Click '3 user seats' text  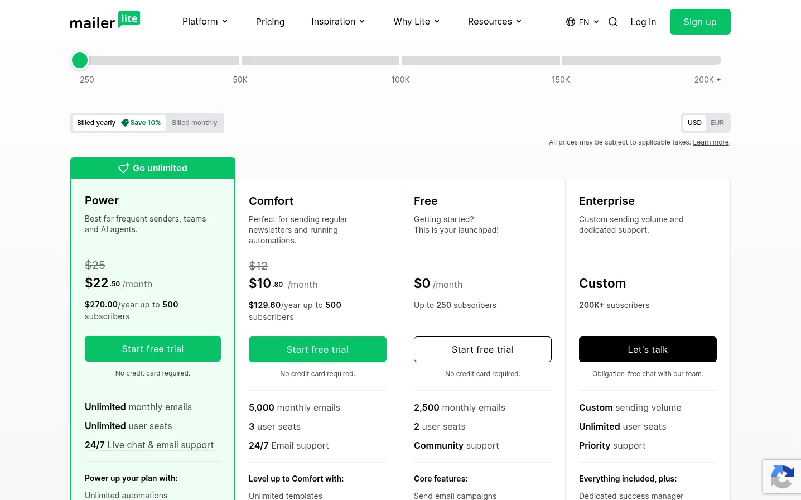274,426
